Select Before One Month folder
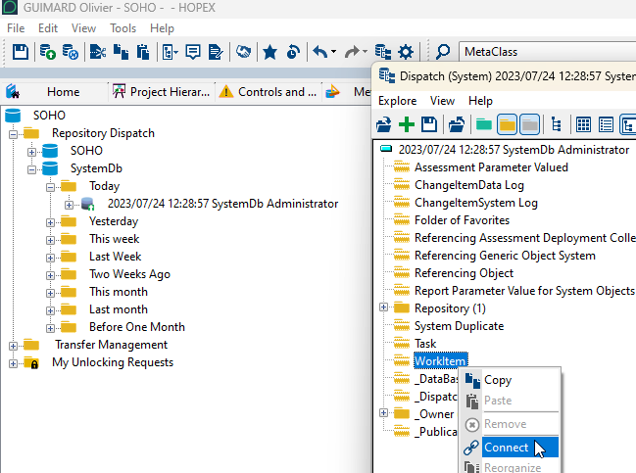The height and width of the screenshot is (473, 636). click(x=137, y=327)
